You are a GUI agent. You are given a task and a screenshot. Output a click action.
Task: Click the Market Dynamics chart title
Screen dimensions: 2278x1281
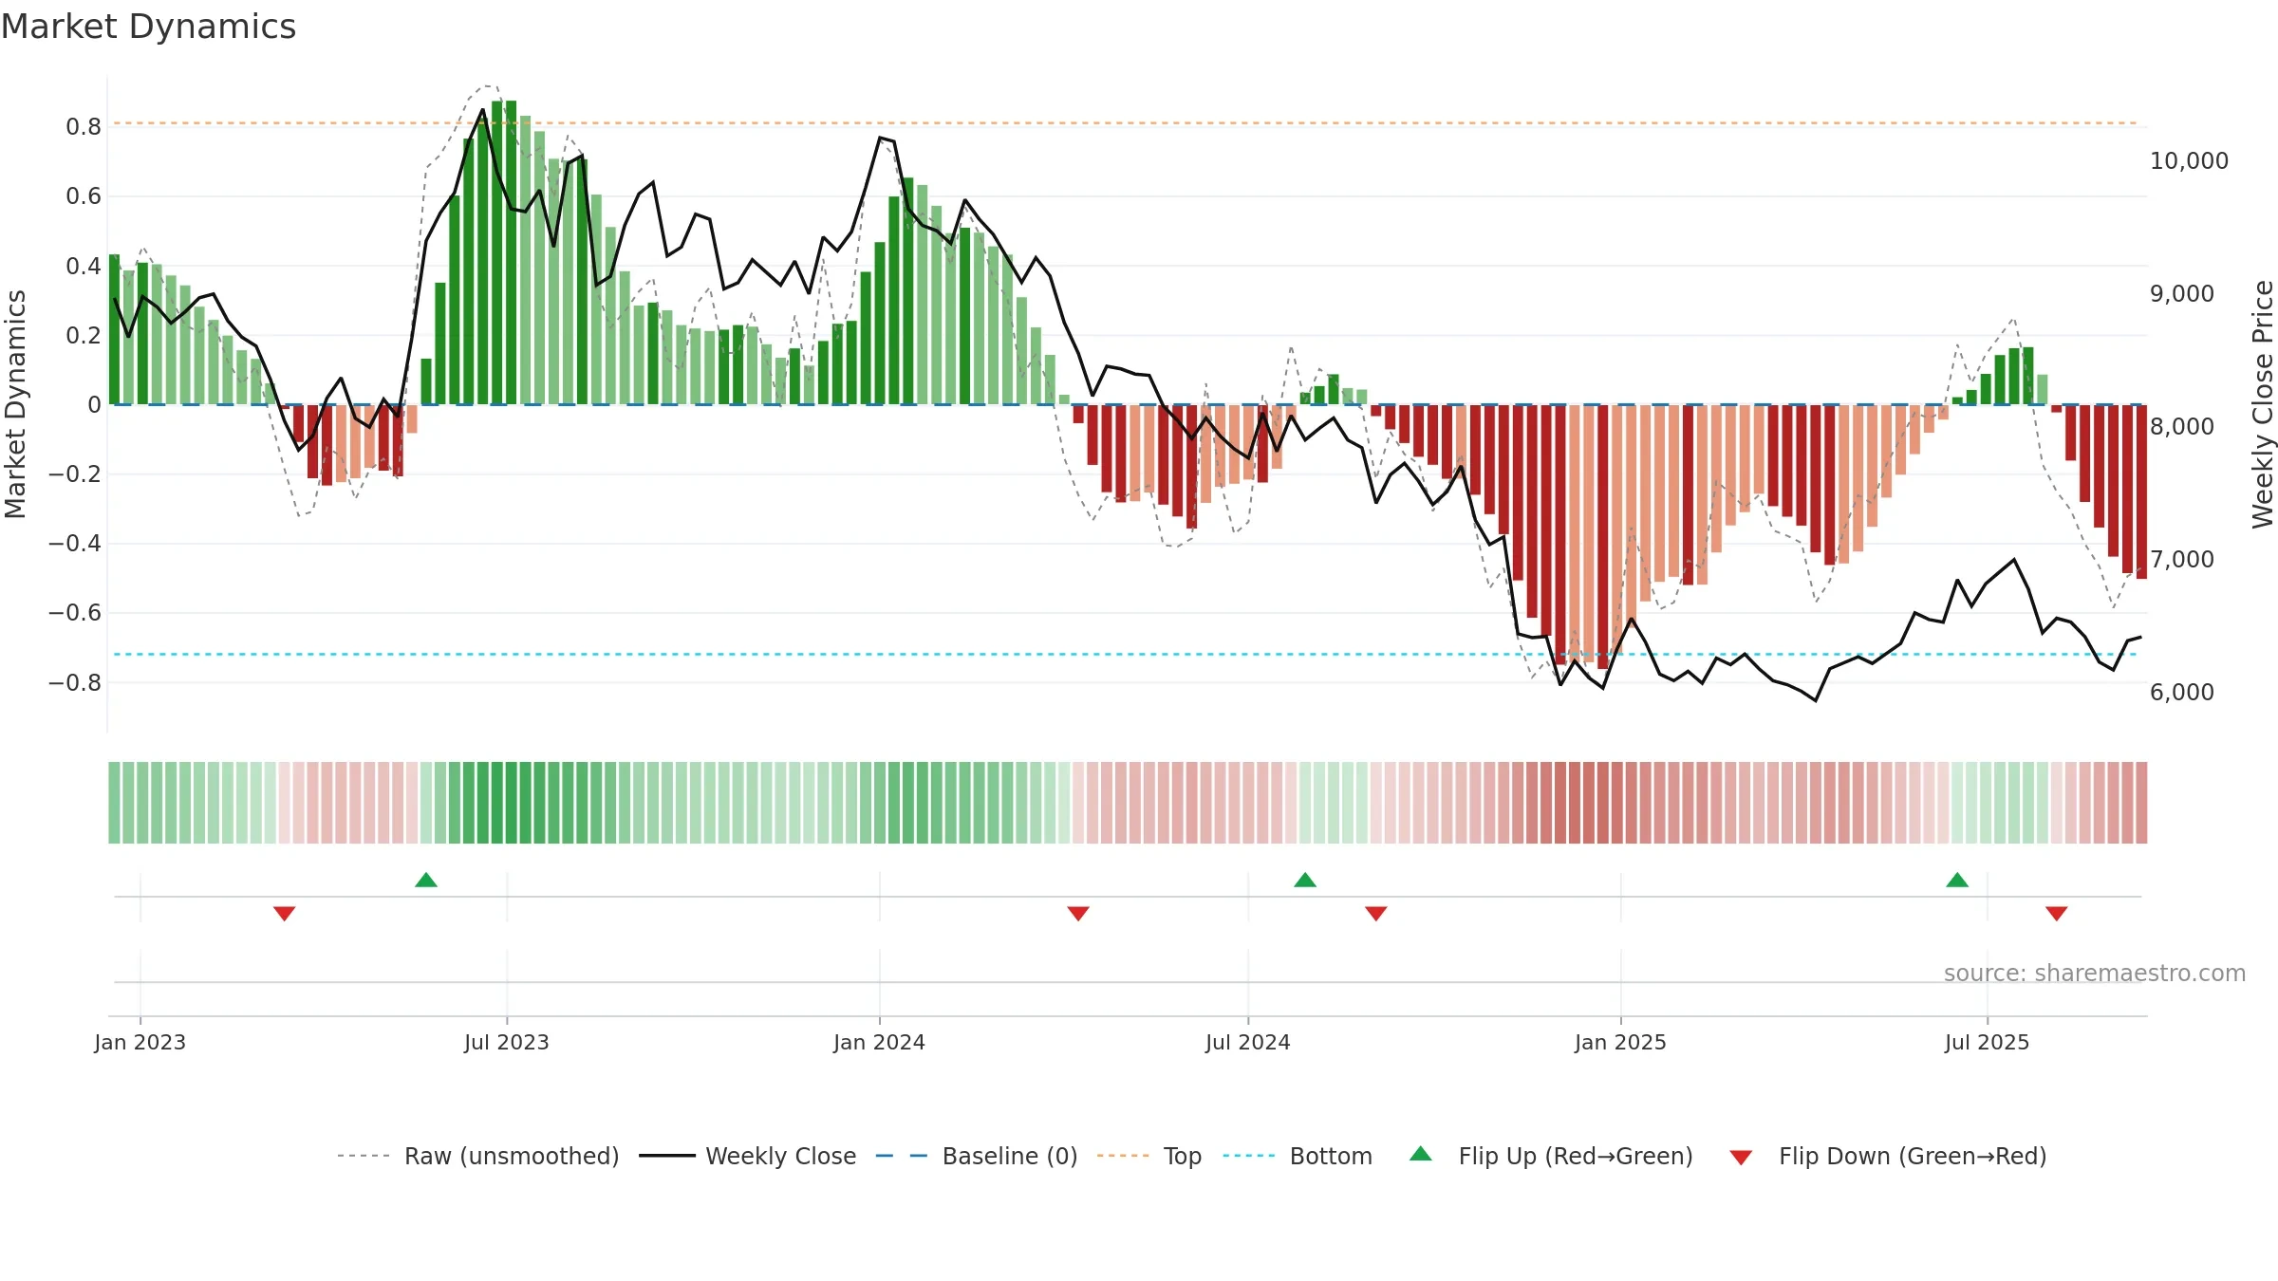(x=148, y=27)
